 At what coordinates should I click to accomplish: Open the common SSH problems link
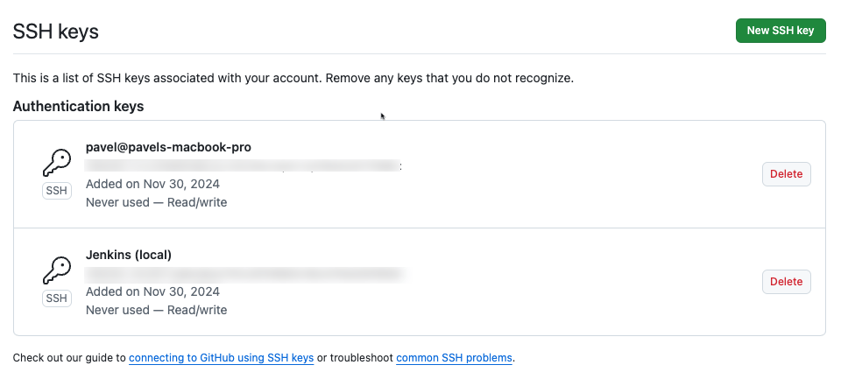[x=454, y=358]
